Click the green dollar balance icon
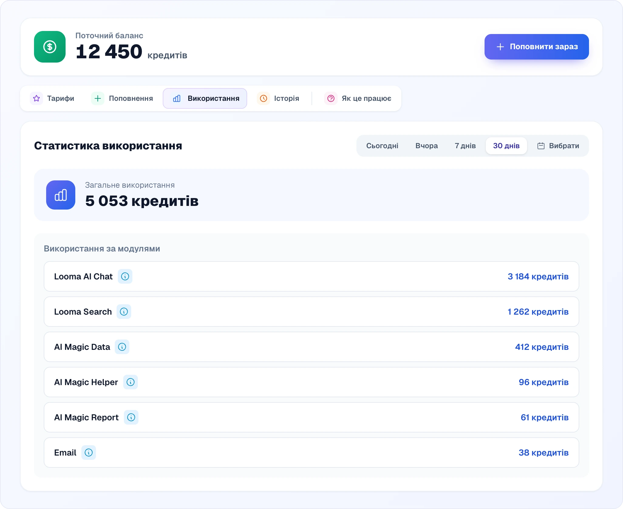The image size is (623, 509). tap(50, 47)
